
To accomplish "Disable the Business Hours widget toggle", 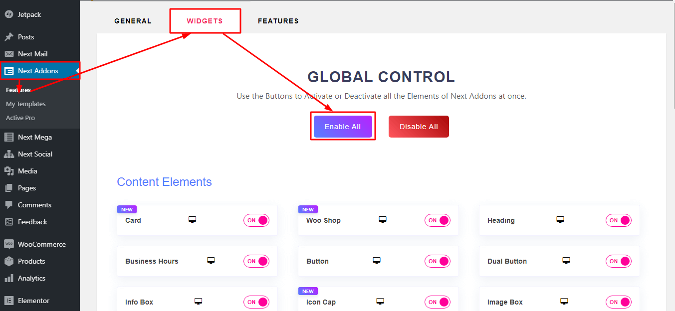I will click(x=256, y=261).
